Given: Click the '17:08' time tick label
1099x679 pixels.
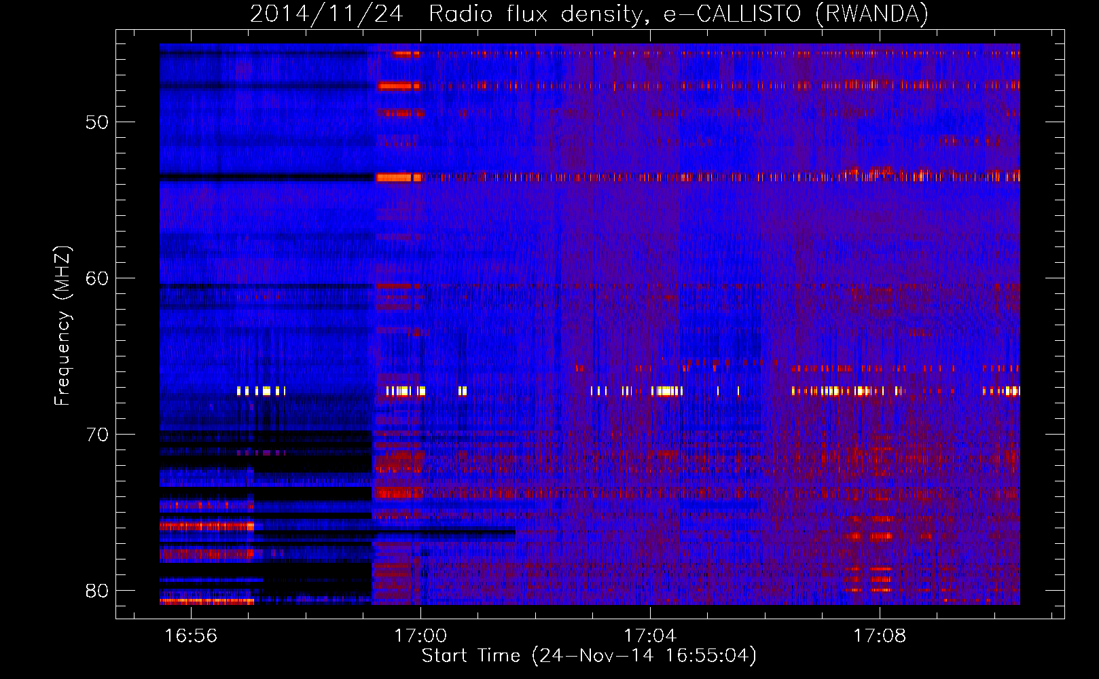Looking at the screenshot, I should [880, 636].
